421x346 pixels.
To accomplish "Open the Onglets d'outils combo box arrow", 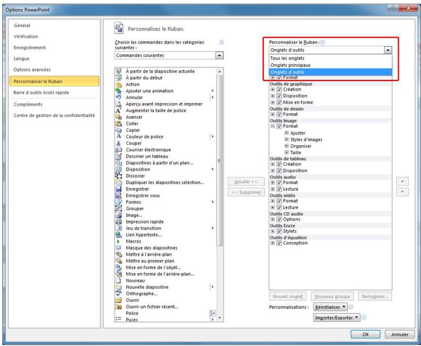I will [x=388, y=50].
